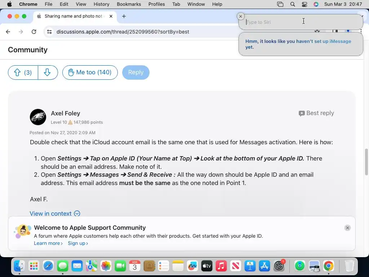The width and height of the screenshot is (369, 277).
Task: Open Google Chrome from the Dock
Action: [329, 266]
